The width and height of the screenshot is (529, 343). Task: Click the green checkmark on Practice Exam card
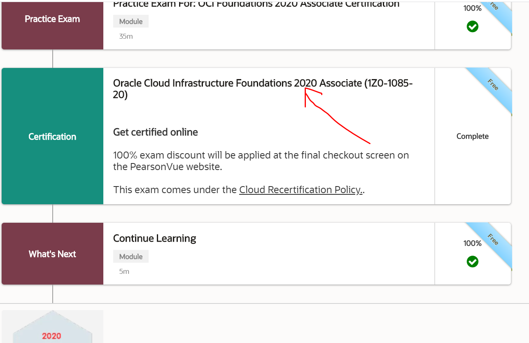472,27
